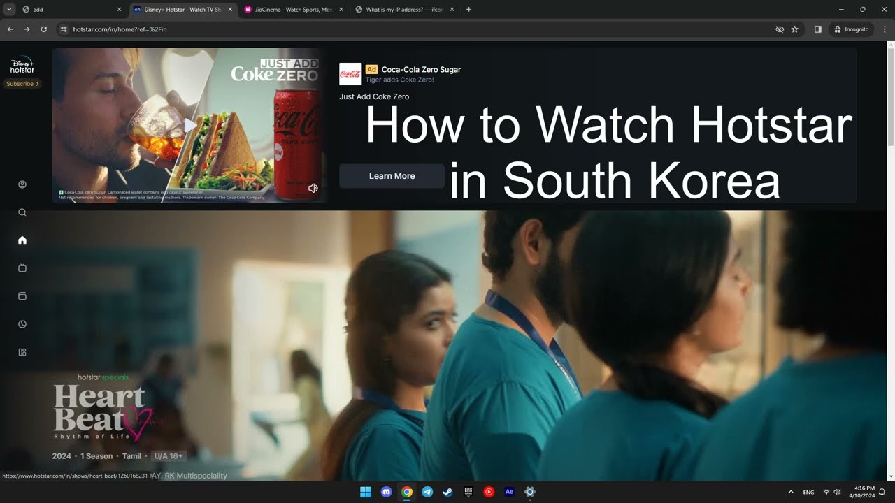The height and width of the screenshot is (503, 895).
Task: Open Telegram from the taskbar
Action: (x=427, y=492)
